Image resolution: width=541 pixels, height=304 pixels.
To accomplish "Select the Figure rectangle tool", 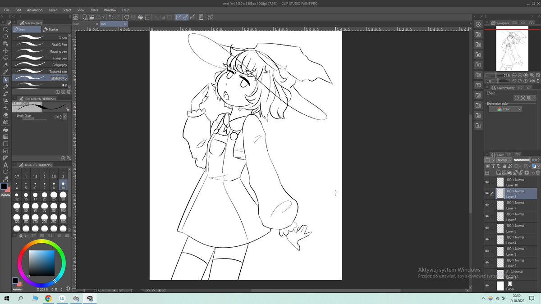I will pyautogui.click(x=5, y=144).
